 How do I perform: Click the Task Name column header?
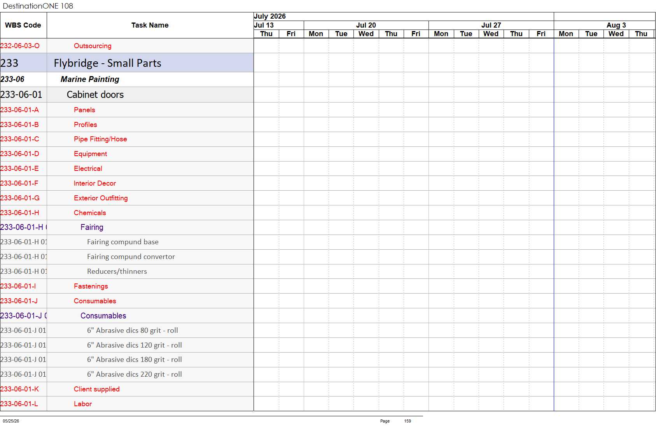point(150,25)
